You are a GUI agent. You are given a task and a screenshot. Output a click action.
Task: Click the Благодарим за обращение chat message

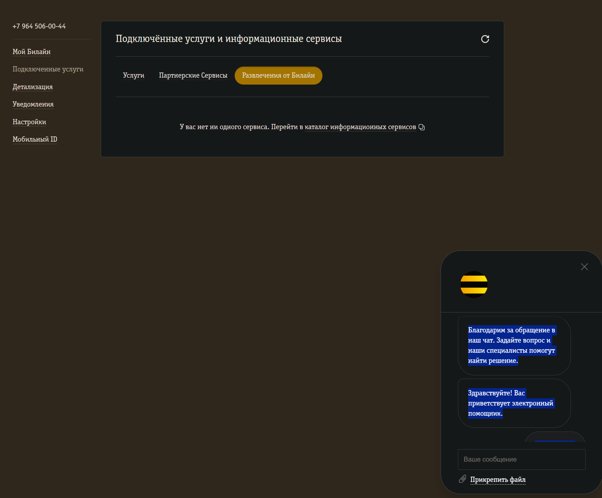point(514,346)
